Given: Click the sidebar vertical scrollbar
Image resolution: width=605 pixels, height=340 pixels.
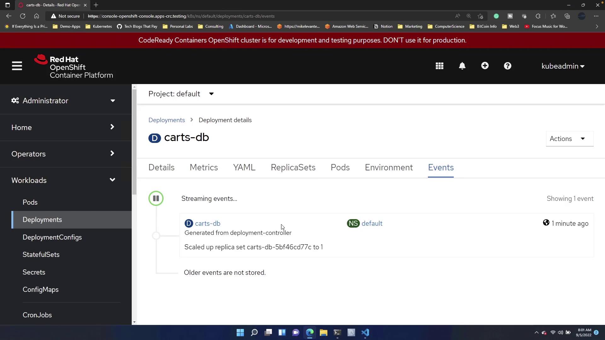Looking at the screenshot, I should pos(134,142).
